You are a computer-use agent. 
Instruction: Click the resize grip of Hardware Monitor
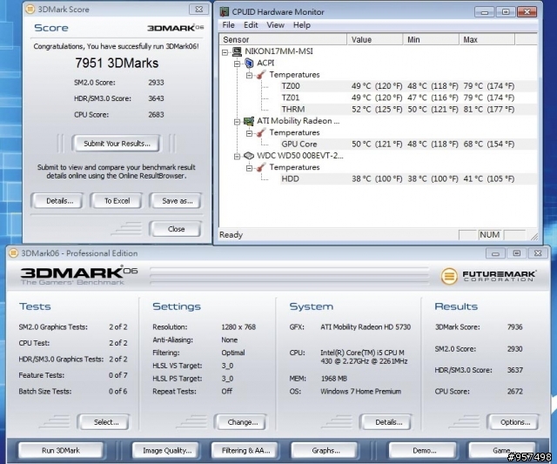click(534, 236)
